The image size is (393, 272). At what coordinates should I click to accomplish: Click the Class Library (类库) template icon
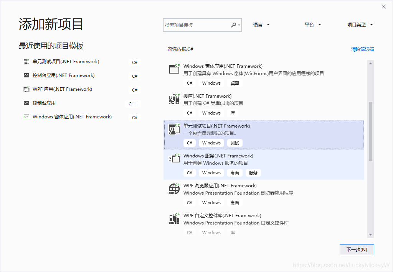(x=174, y=99)
